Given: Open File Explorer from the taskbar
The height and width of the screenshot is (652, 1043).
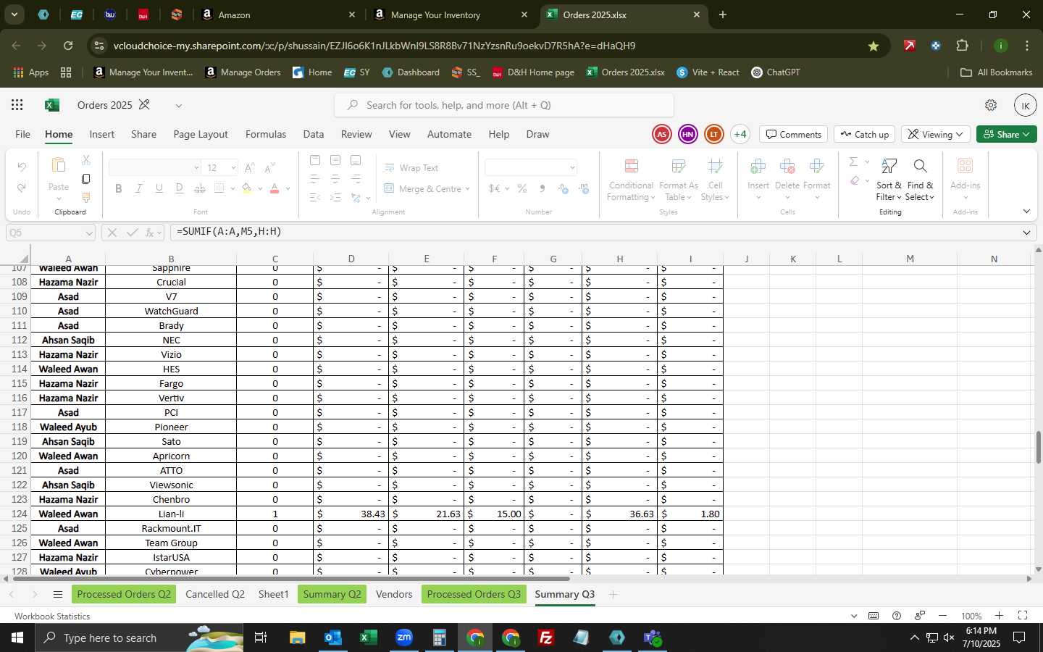Looking at the screenshot, I should (298, 638).
